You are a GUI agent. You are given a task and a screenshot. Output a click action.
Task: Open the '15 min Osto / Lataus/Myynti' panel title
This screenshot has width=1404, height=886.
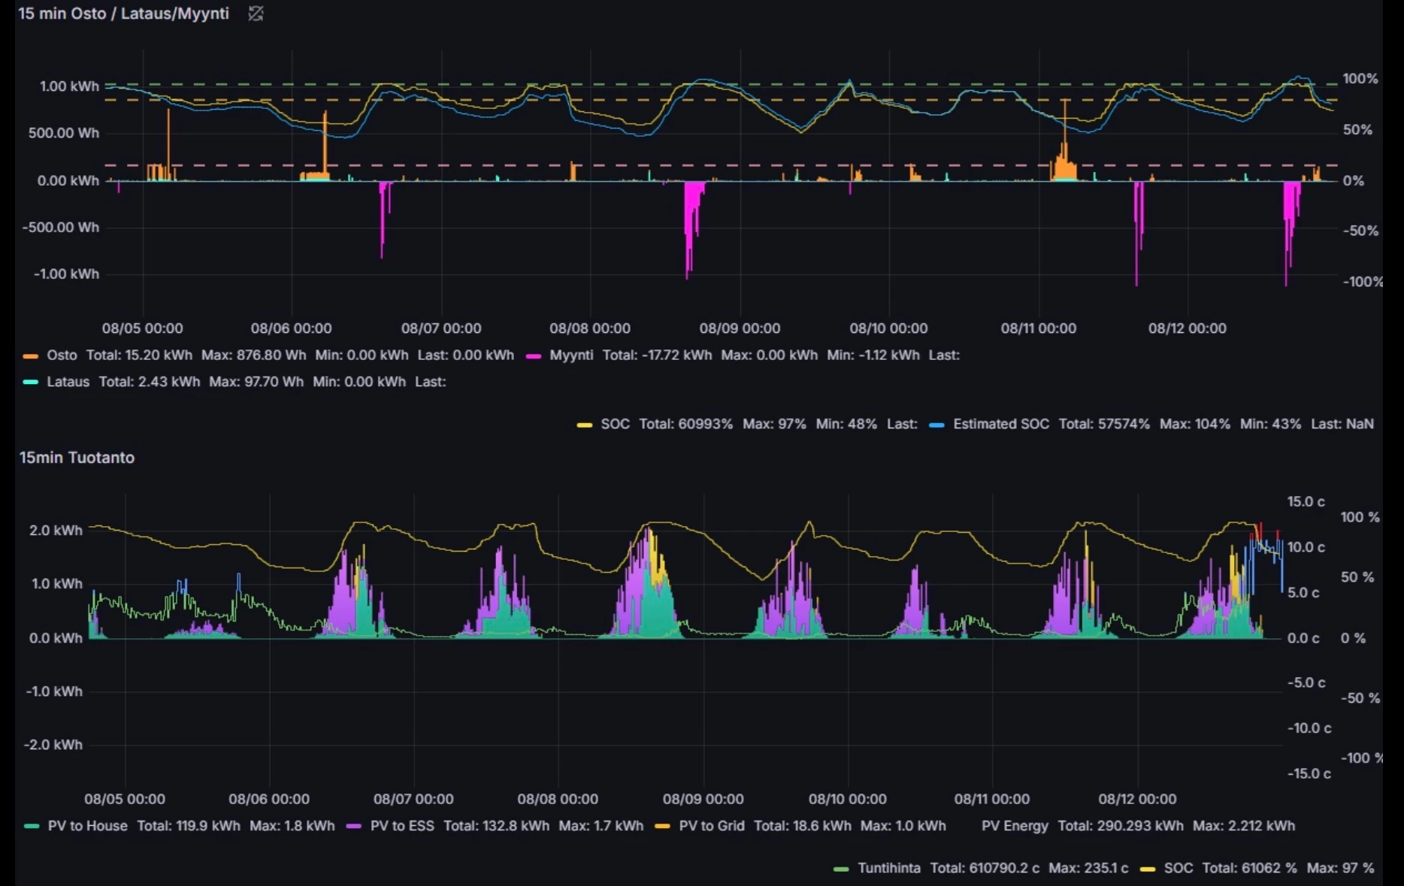(123, 14)
